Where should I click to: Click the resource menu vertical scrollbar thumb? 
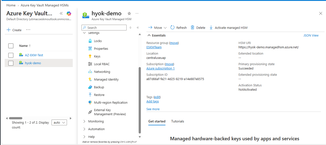click(140, 100)
